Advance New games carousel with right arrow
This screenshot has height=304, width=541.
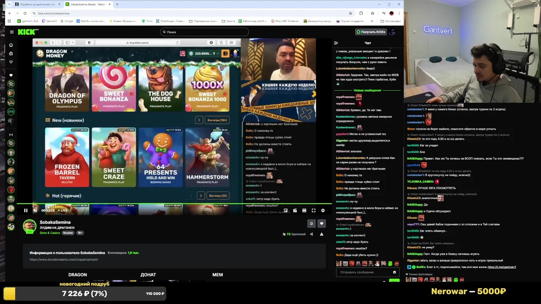(199, 120)
